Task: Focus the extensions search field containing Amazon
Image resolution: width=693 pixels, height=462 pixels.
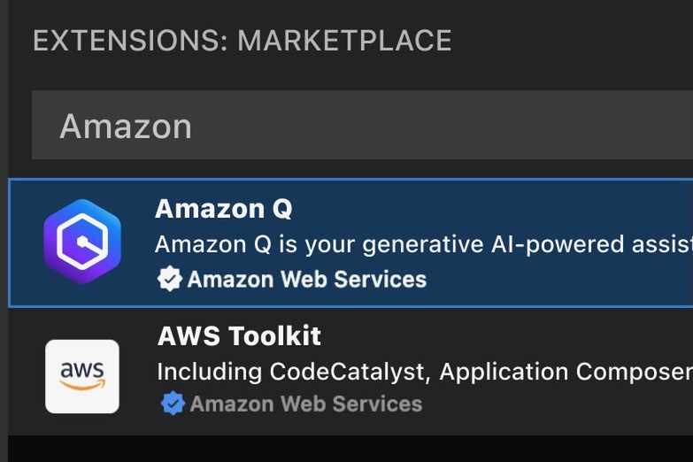Action: pos(362,125)
